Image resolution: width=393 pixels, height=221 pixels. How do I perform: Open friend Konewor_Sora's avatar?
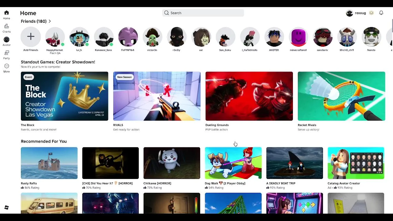click(x=104, y=37)
